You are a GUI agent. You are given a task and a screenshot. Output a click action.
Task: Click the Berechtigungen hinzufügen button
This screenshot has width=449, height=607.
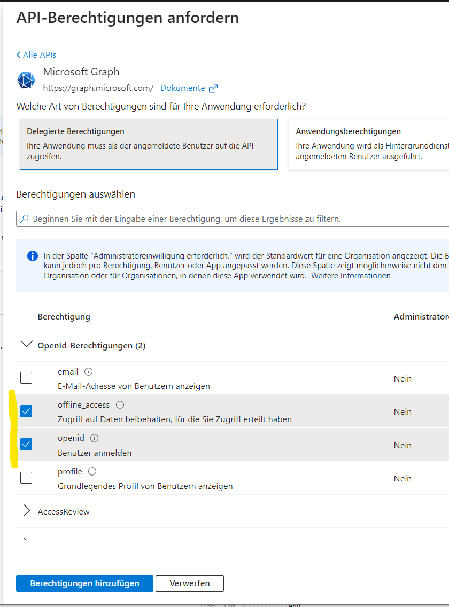click(x=84, y=583)
